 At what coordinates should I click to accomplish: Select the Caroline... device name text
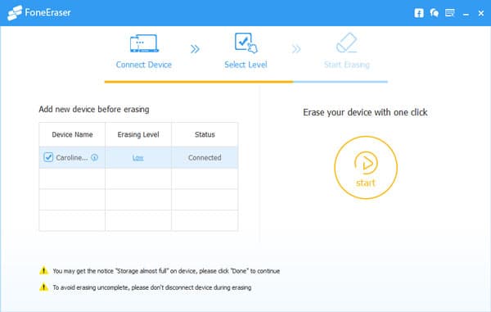(72, 157)
